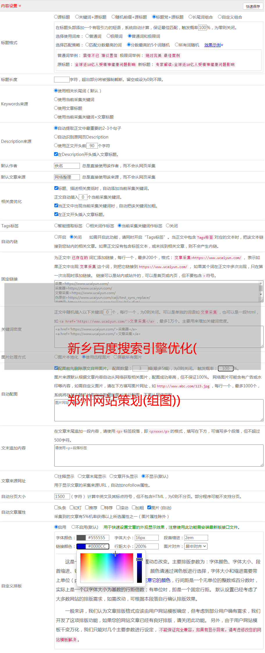Click the 90 characters input field
The image size is (265, 653).
coord(92,146)
